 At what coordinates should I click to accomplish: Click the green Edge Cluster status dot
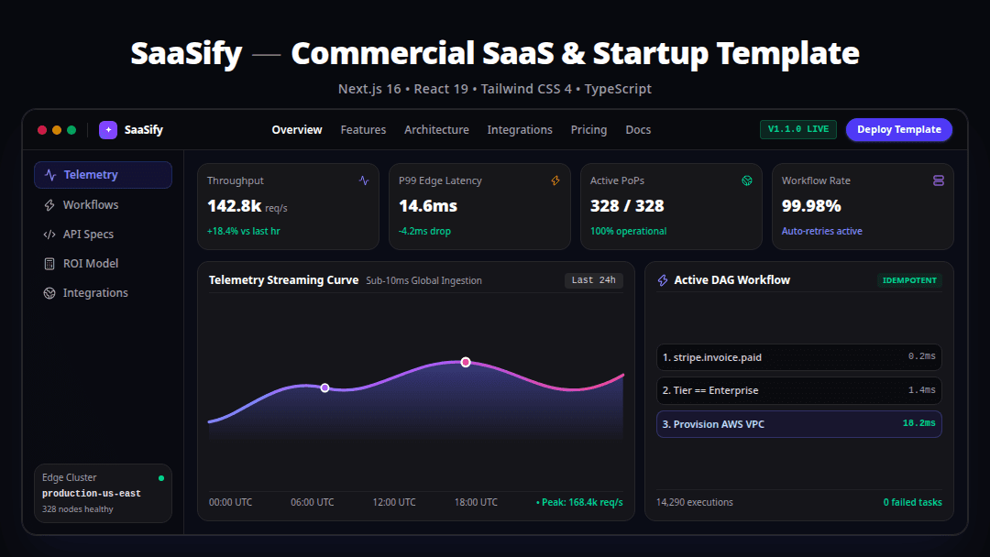[x=161, y=478]
